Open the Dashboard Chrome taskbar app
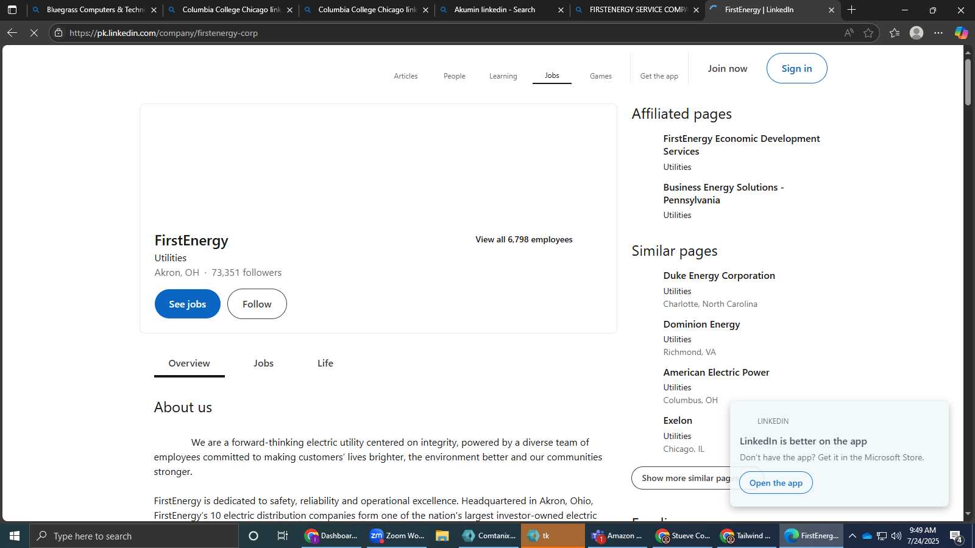 click(x=331, y=536)
